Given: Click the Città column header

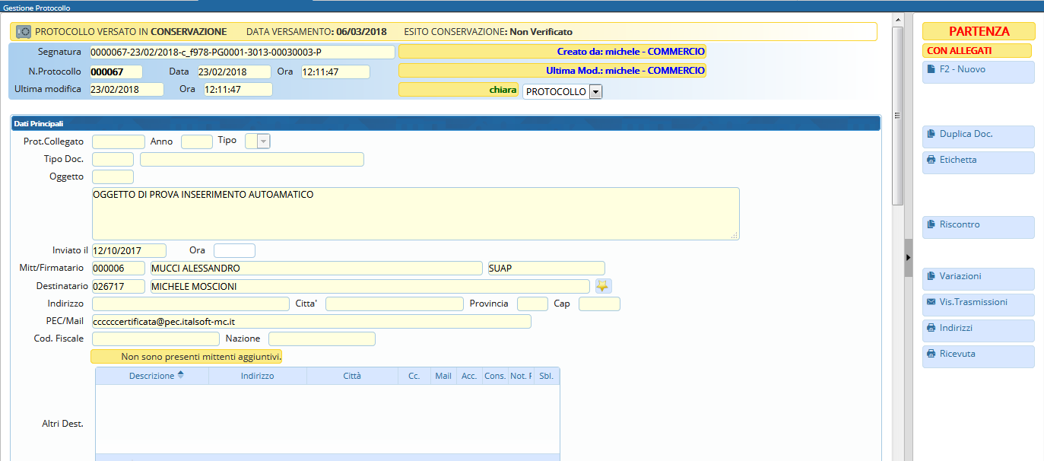Looking at the screenshot, I should [x=352, y=376].
